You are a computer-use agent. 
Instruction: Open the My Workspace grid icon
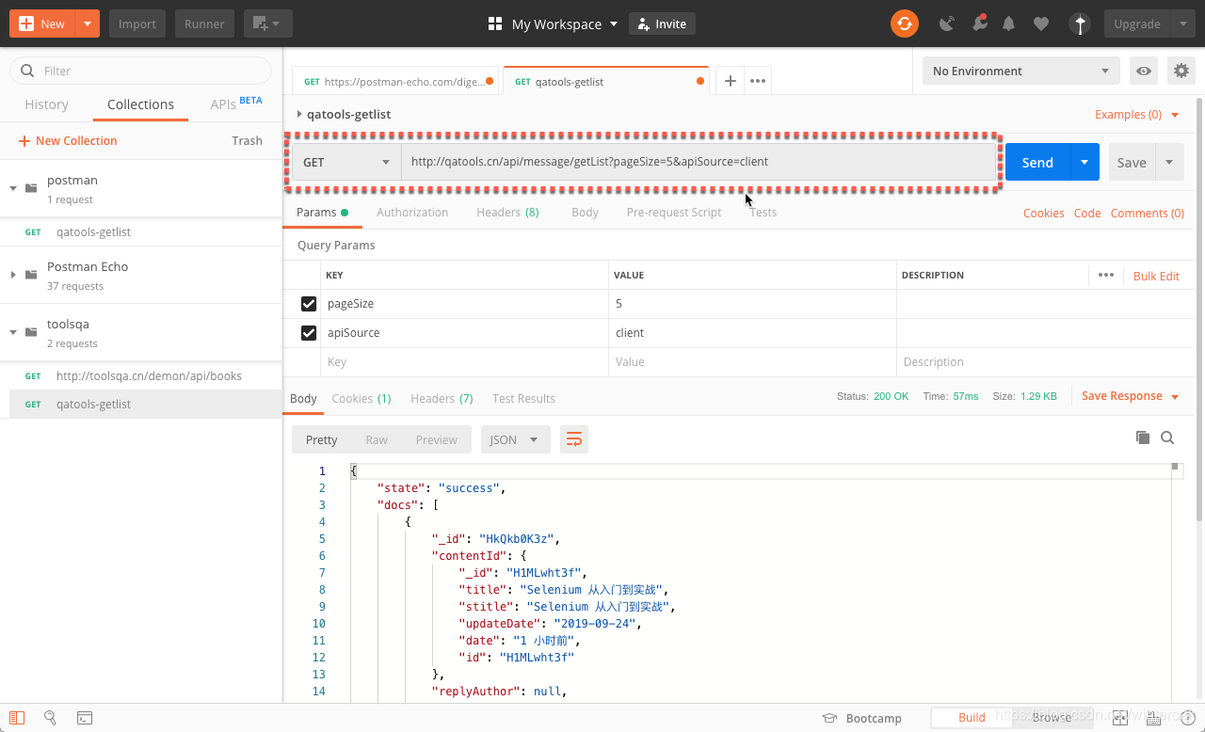pyautogui.click(x=495, y=24)
